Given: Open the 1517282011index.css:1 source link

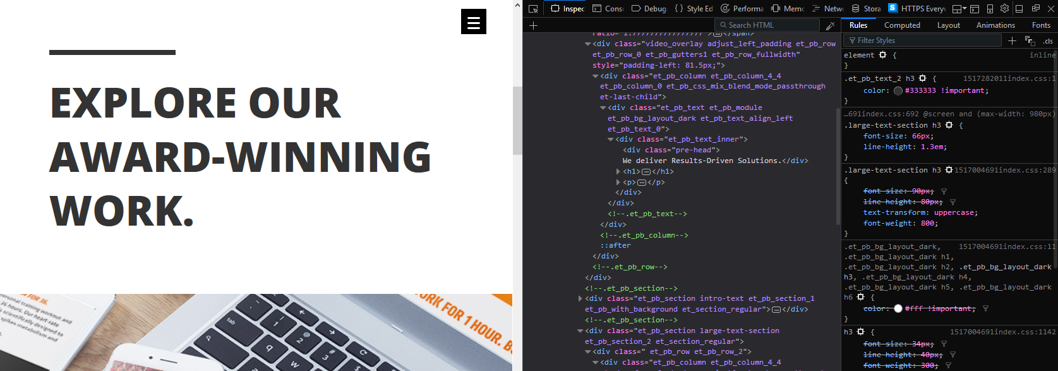Looking at the screenshot, I should tap(1009, 78).
